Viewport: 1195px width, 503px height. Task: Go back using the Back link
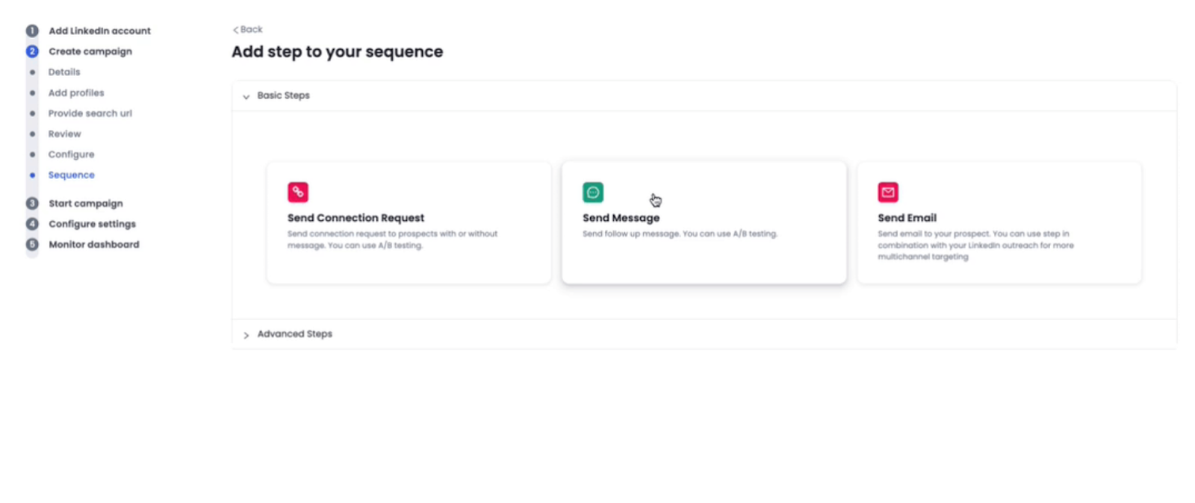coord(248,30)
